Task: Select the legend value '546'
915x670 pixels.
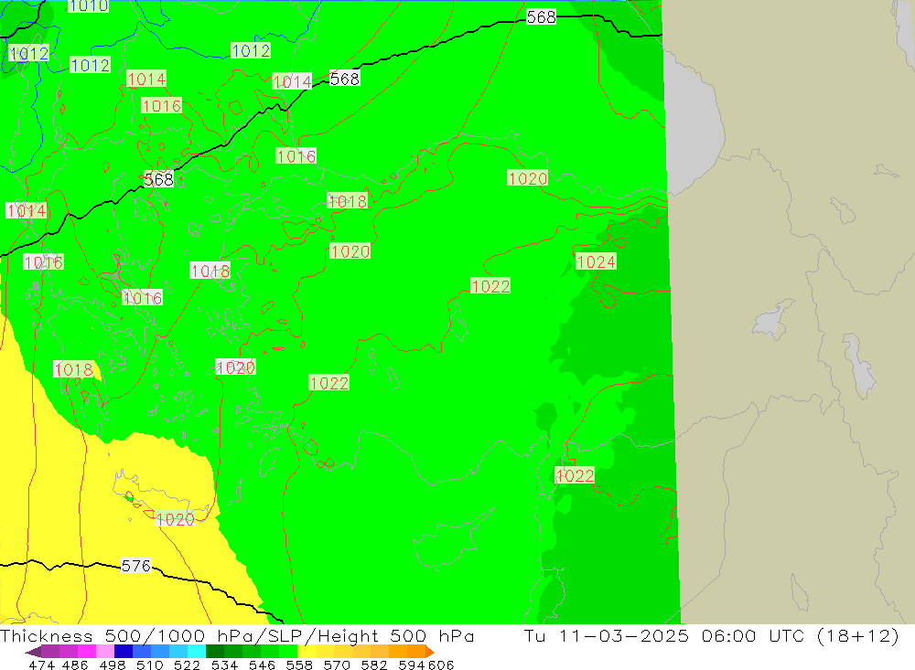Action: [262, 665]
